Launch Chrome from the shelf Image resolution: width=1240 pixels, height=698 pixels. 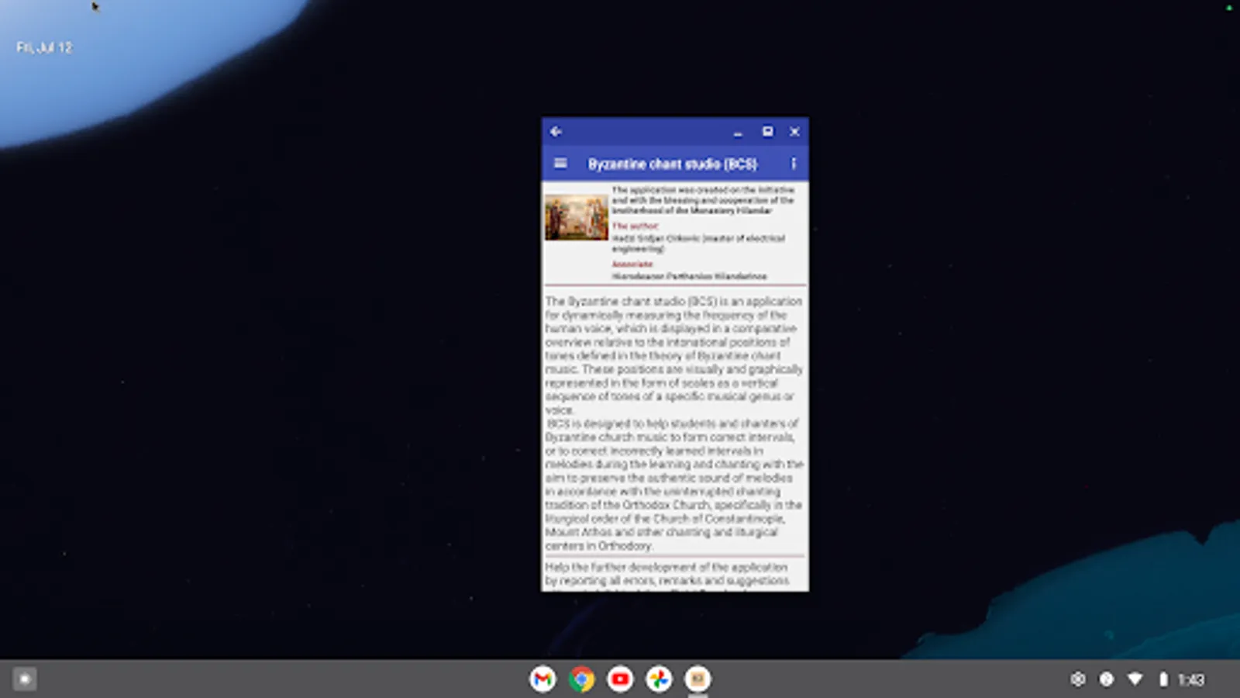[581, 679]
